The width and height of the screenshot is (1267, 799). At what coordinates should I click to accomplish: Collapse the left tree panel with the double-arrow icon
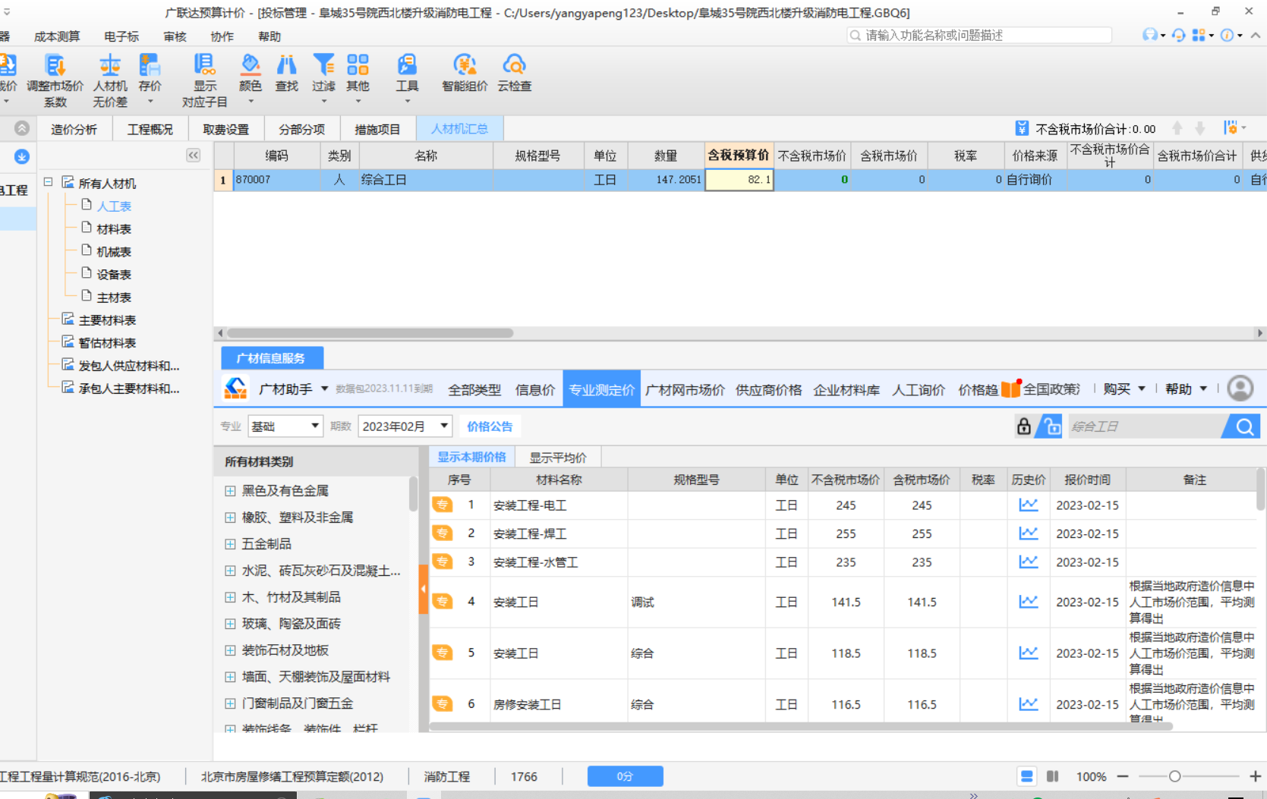(194, 155)
